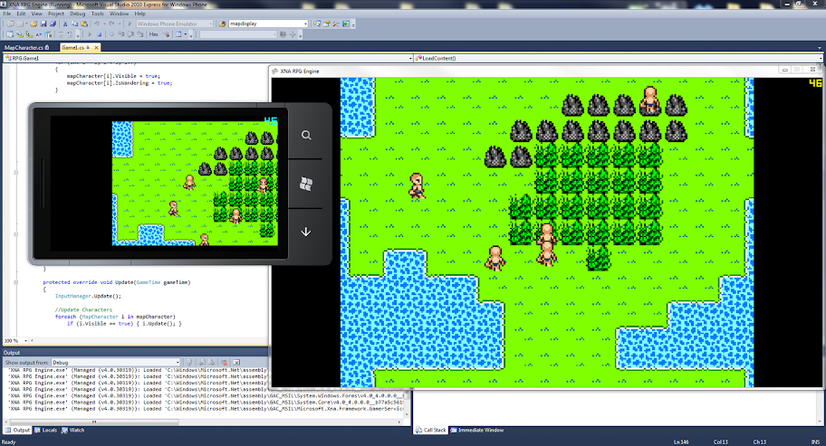Click the Continue play icon in the debug toolbar
This screenshot has height=446, width=826.
pyautogui.click(x=90, y=34)
